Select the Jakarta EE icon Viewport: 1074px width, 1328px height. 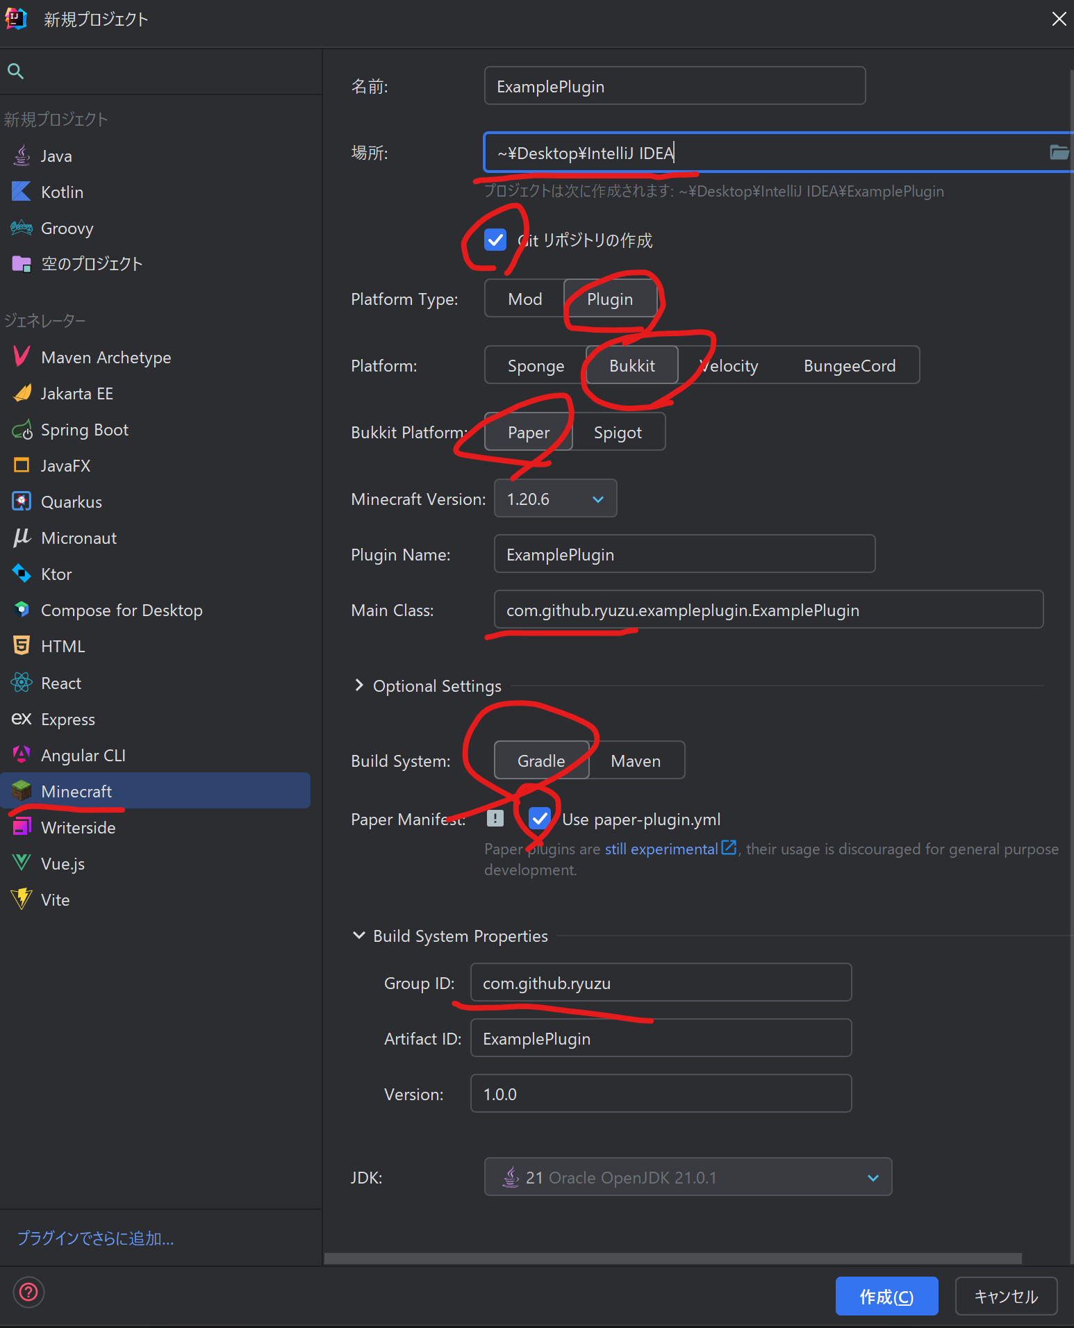(x=22, y=393)
